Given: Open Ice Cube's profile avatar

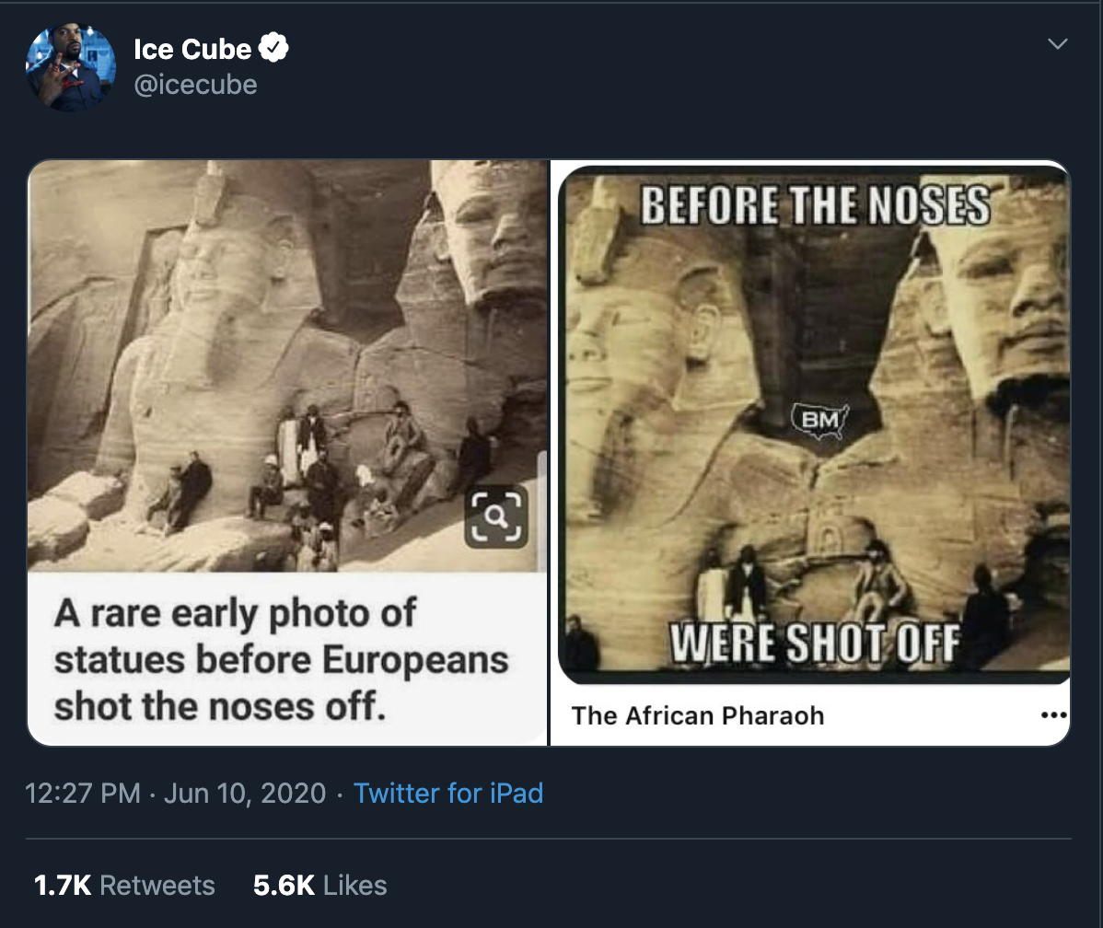Looking at the screenshot, I should (x=71, y=67).
